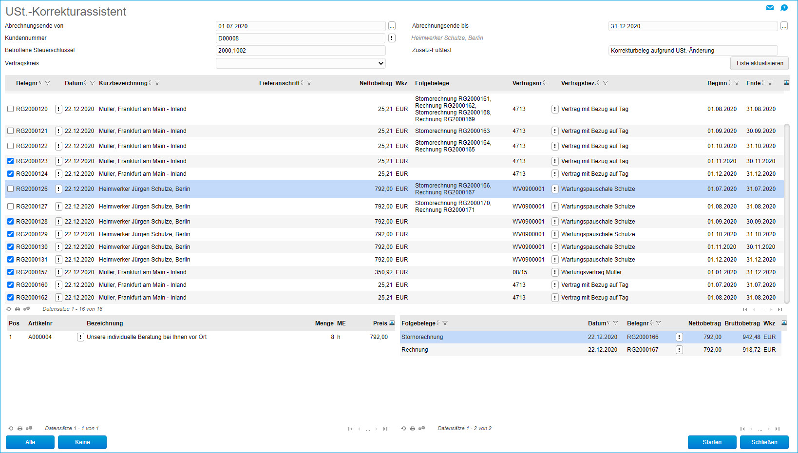Image resolution: width=798 pixels, height=453 pixels.
Task: Filter the Folgebelege column in lower table
Action: (x=445, y=323)
